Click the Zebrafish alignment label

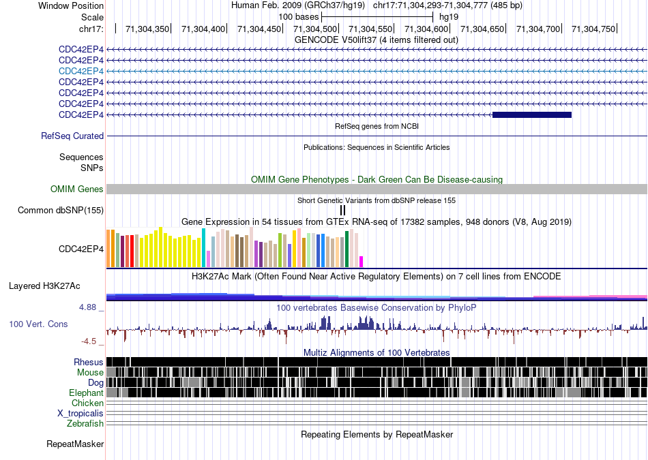tap(85, 424)
